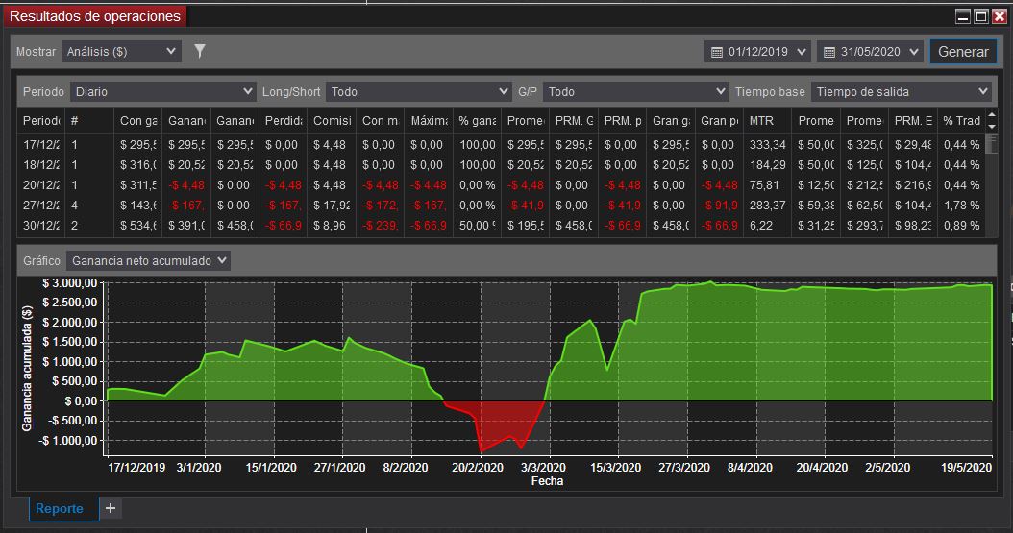This screenshot has width=1013, height=533.
Task: Select the 20/12 row date cell
Action: pyautogui.click(x=41, y=185)
